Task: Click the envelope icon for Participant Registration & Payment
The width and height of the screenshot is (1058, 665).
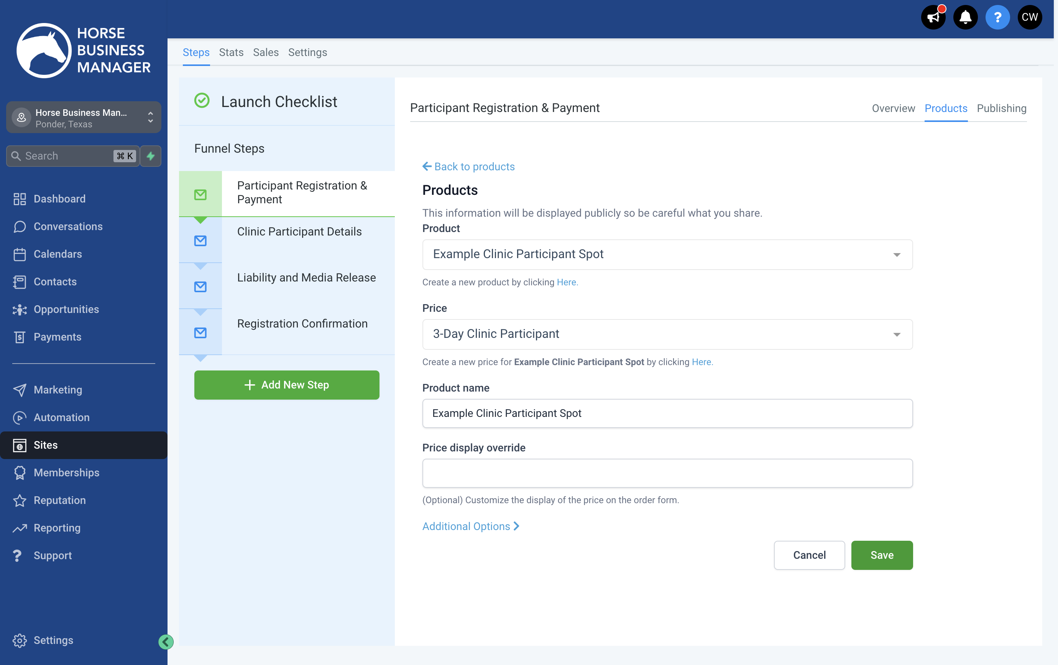Action: point(200,194)
